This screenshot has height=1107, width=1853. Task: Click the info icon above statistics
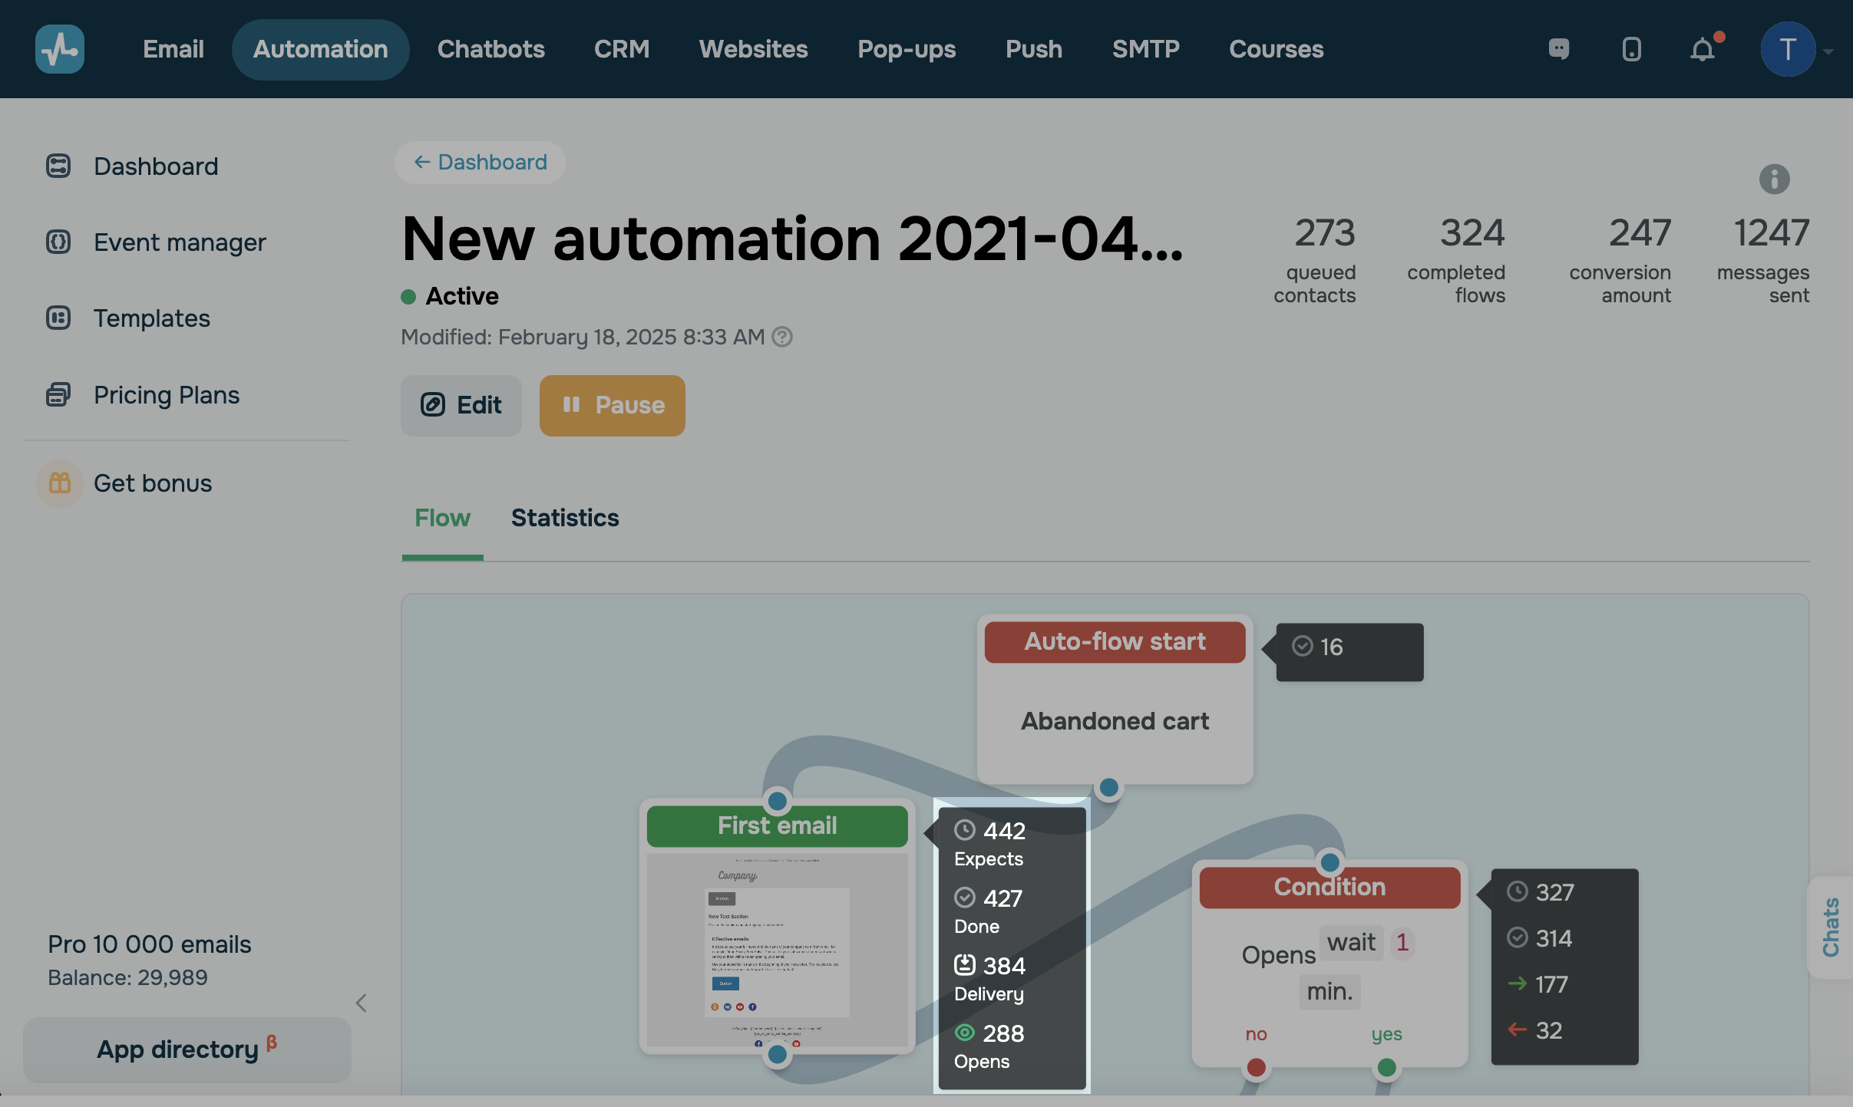click(1774, 180)
